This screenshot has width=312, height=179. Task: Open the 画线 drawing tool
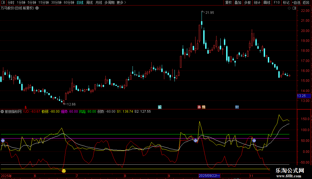click(267, 3)
